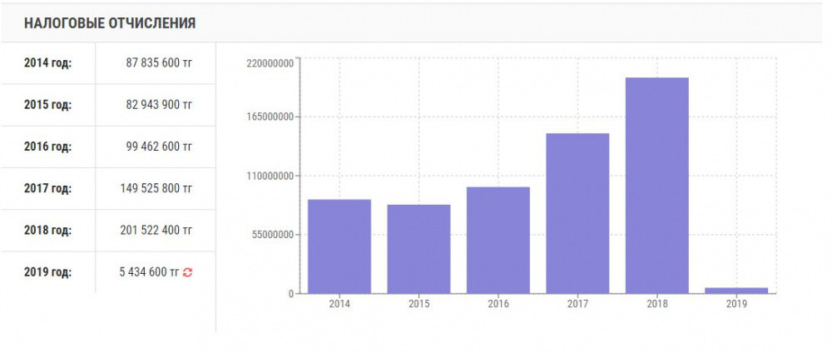Select the '2017 год' row label
The image size is (832, 353).
[x=47, y=188]
